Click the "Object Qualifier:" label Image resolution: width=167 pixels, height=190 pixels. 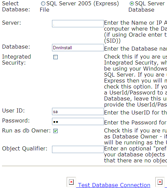click(25, 148)
